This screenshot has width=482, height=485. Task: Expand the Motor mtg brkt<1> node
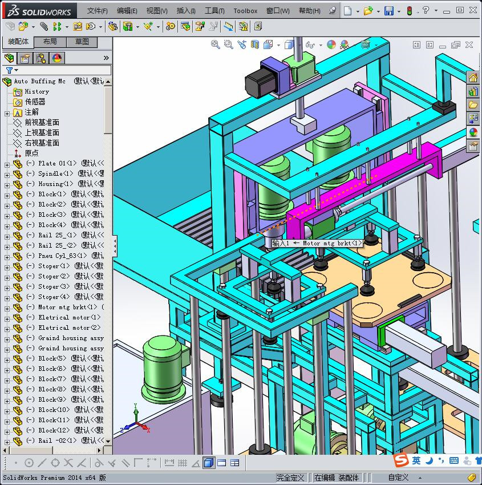pos(7,309)
